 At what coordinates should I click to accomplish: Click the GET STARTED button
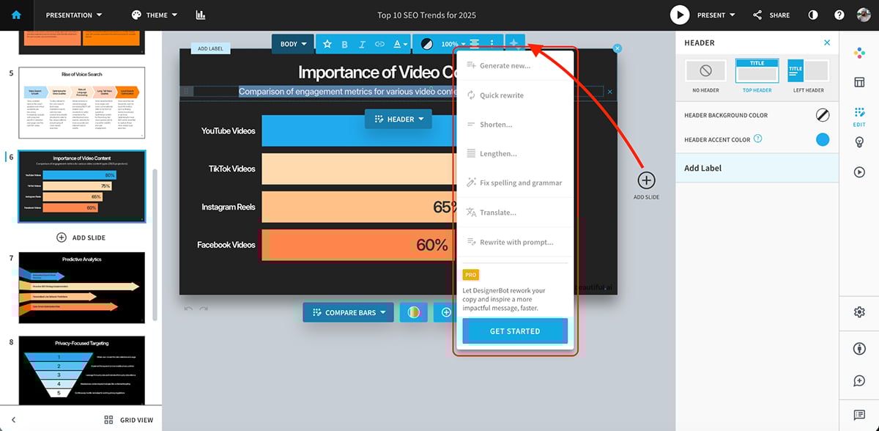click(x=514, y=331)
